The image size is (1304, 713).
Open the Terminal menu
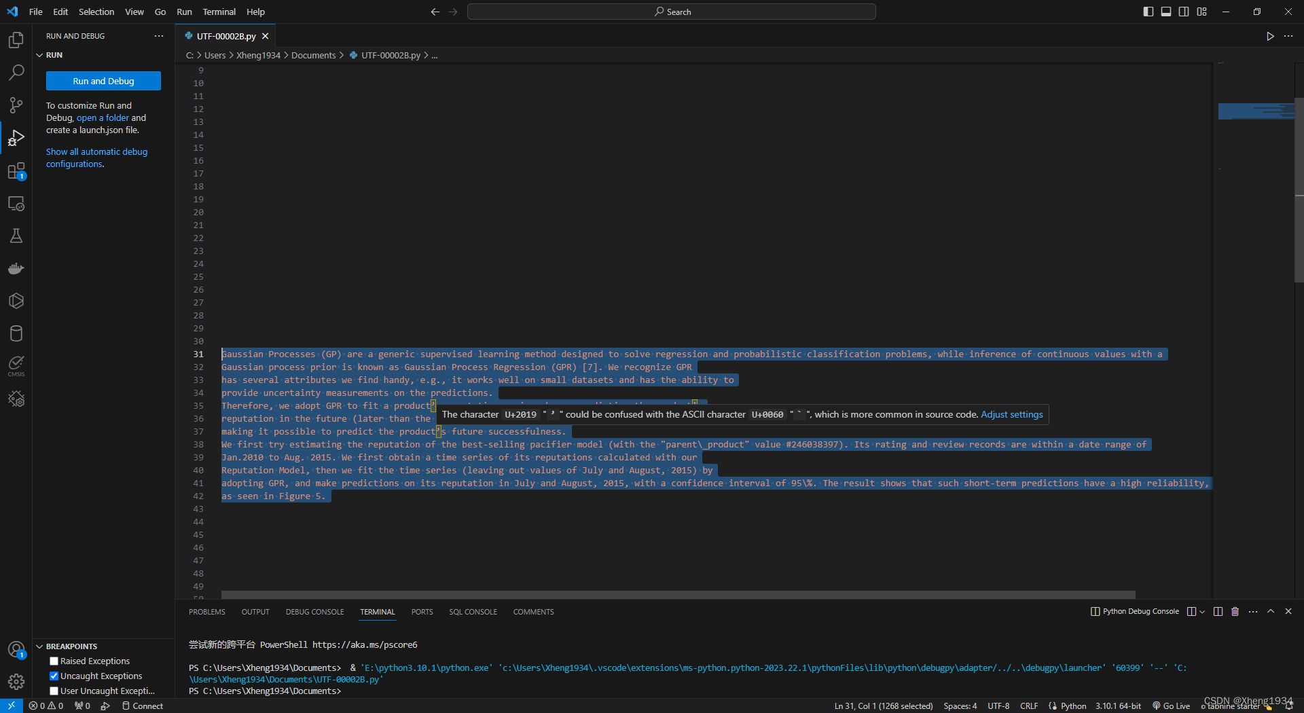[x=219, y=12]
